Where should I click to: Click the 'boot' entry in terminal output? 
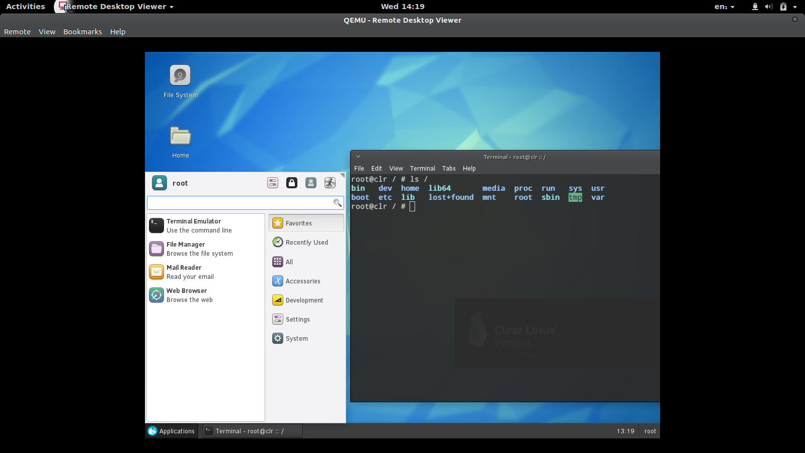point(360,197)
